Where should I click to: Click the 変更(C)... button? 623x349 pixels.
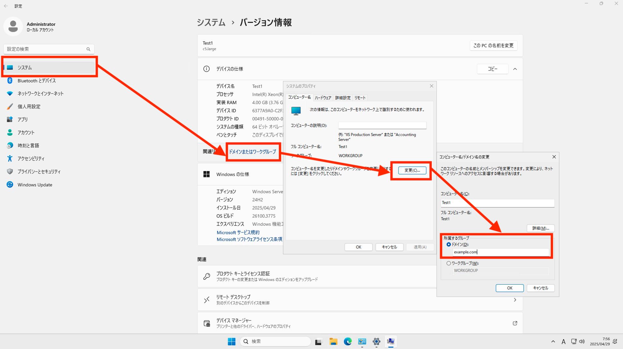click(x=412, y=170)
